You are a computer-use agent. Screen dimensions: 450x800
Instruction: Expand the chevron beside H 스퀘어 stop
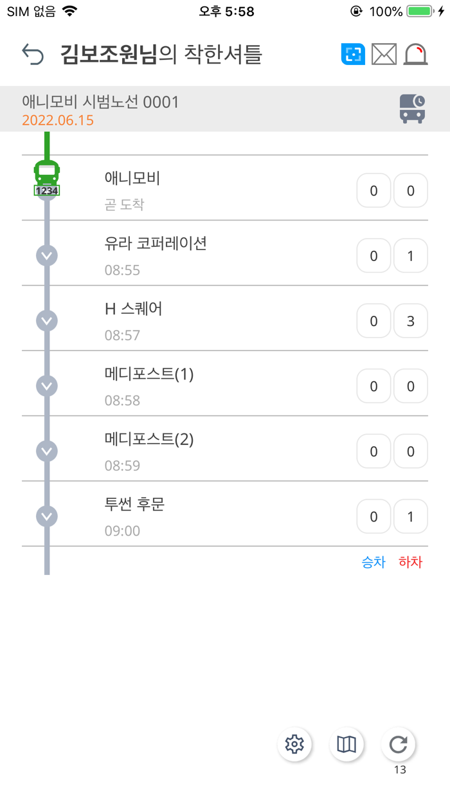pyautogui.click(x=46, y=320)
